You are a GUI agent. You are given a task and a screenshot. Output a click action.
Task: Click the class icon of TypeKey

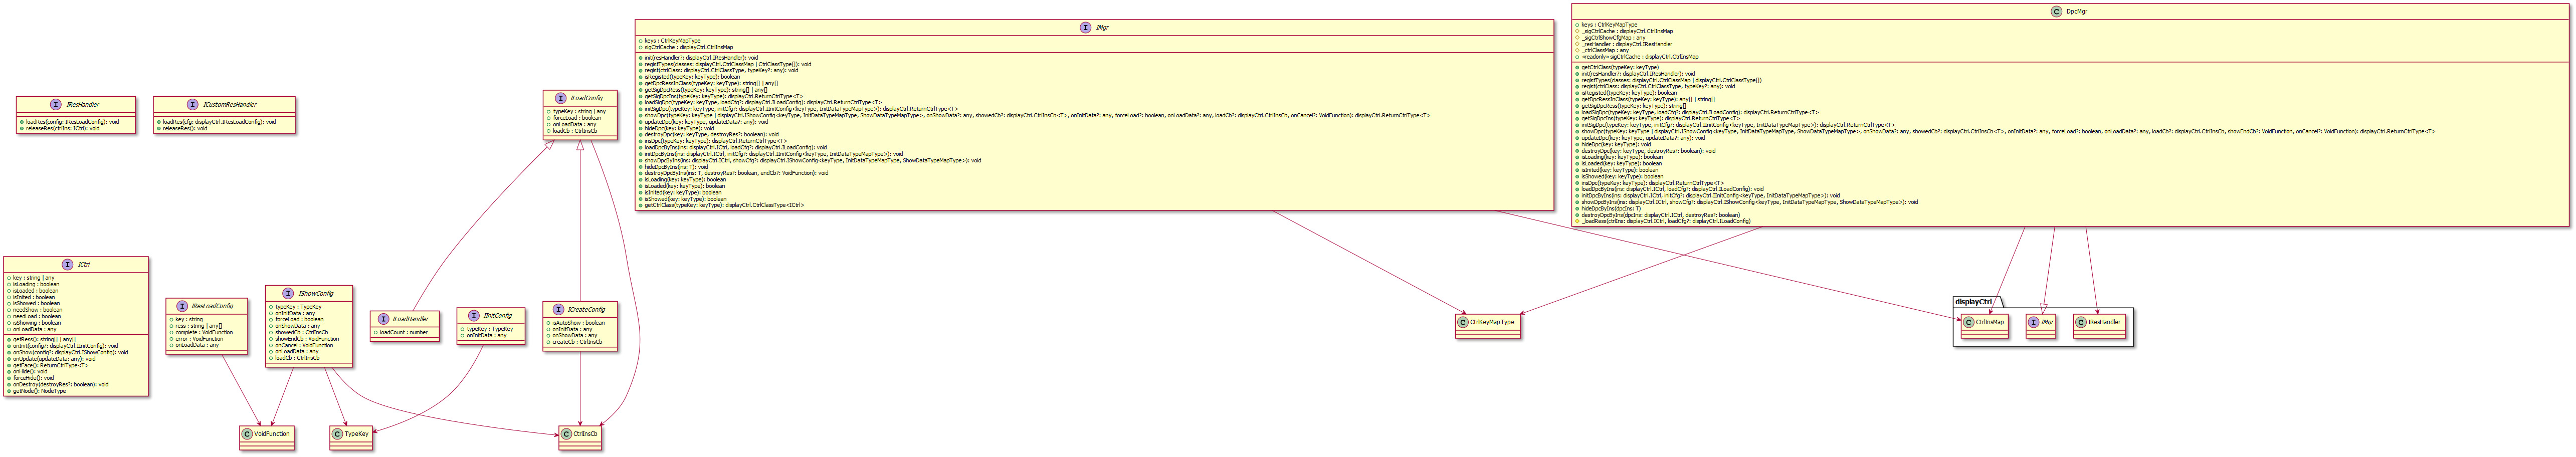tap(337, 434)
